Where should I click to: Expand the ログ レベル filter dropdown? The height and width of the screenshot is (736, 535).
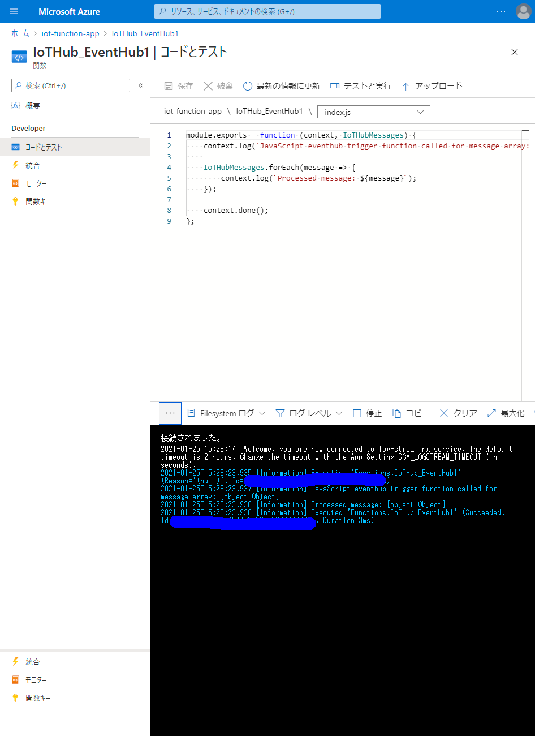(309, 413)
